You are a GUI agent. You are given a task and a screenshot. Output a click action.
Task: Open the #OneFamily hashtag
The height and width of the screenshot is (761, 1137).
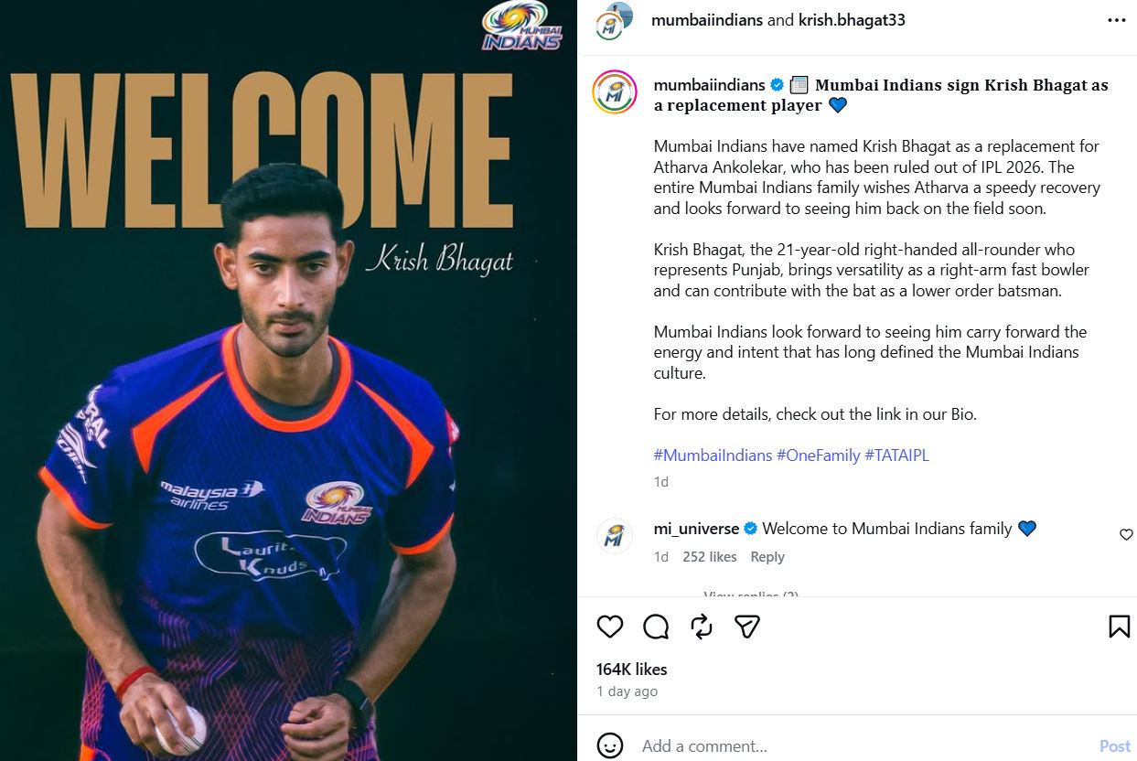click(x=819, y=455)
